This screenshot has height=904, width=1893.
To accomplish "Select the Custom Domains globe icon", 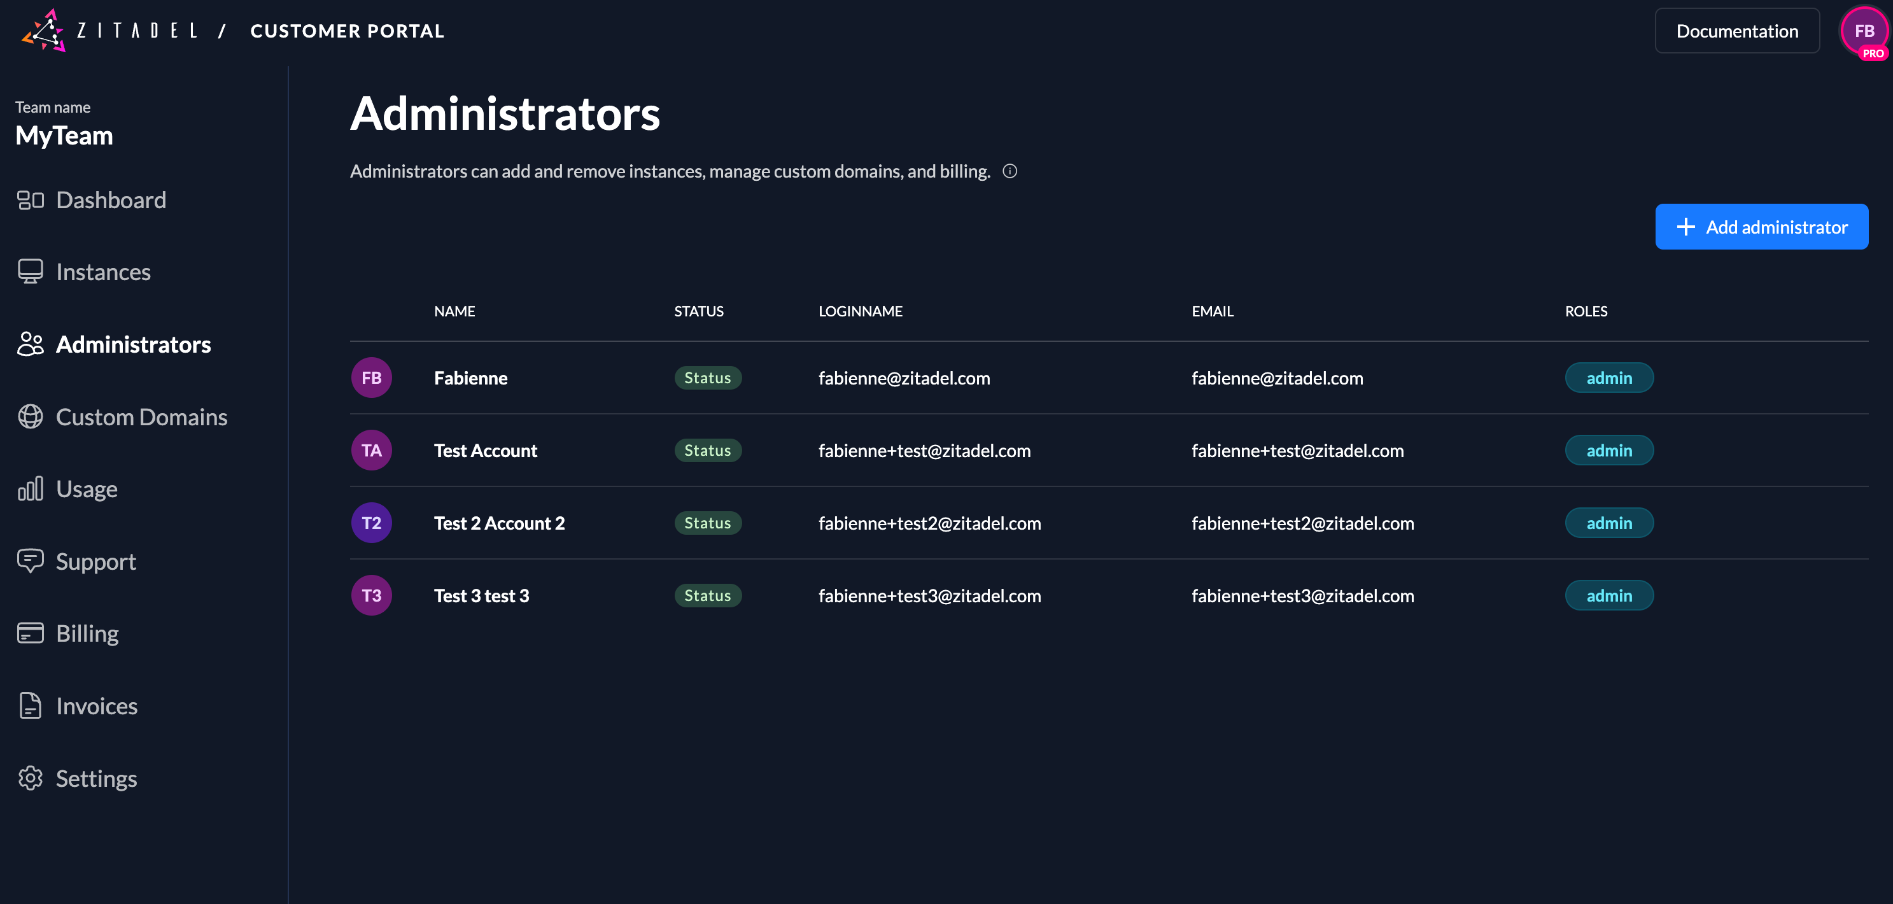I will coord(30,416).
